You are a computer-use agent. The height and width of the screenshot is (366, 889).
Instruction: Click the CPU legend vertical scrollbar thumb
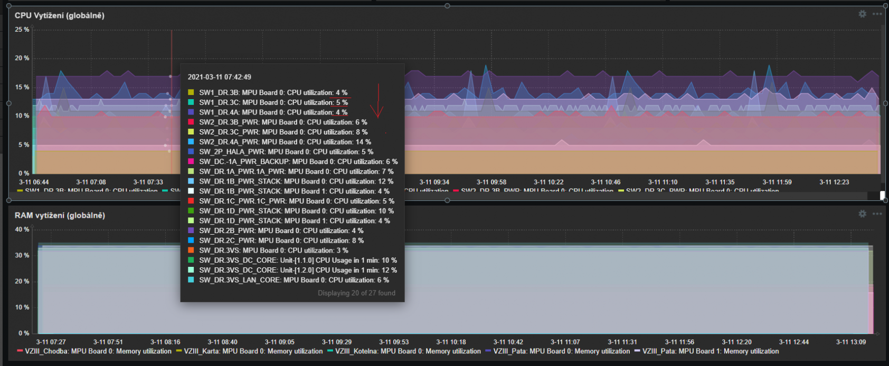click(x=882, y=195)
